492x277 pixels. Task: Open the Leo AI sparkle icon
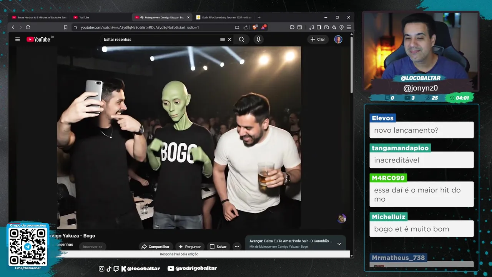click(x=334, y=27)
